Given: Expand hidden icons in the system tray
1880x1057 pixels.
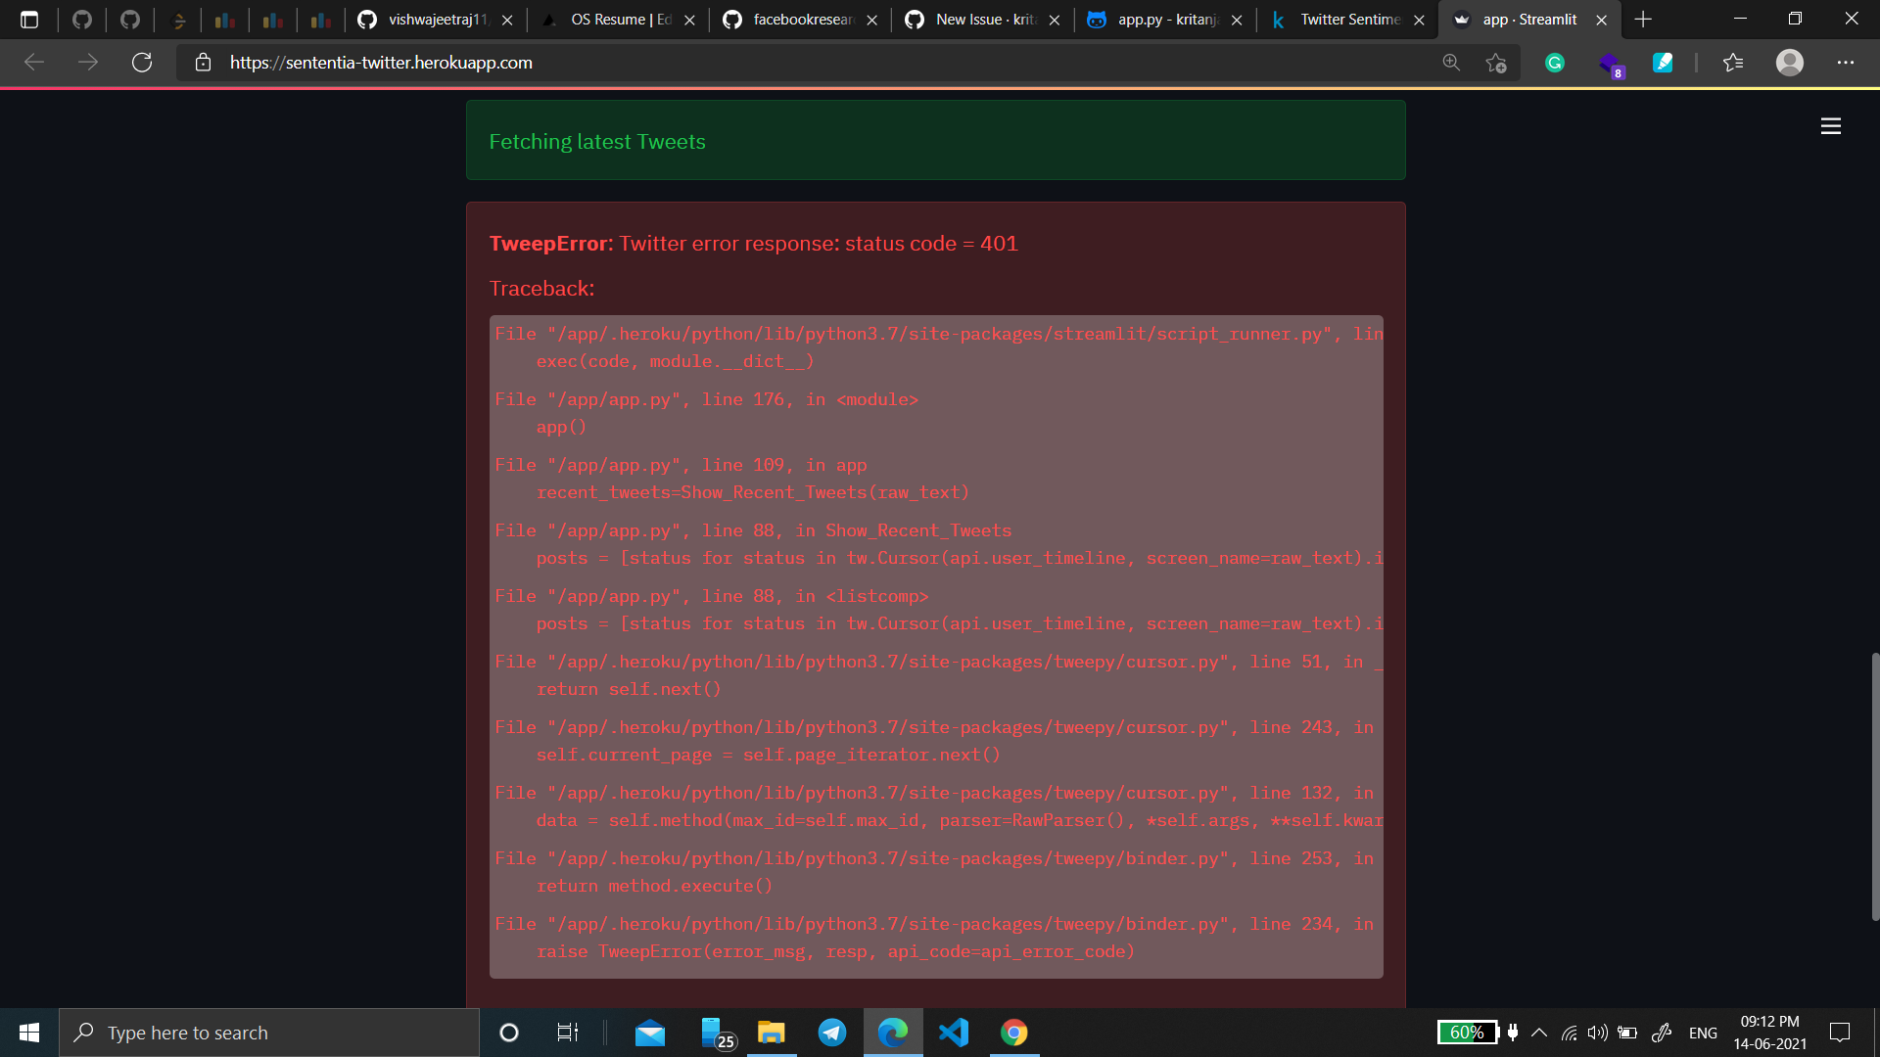Looking at the screenshot, I should coord(1538,1033).
